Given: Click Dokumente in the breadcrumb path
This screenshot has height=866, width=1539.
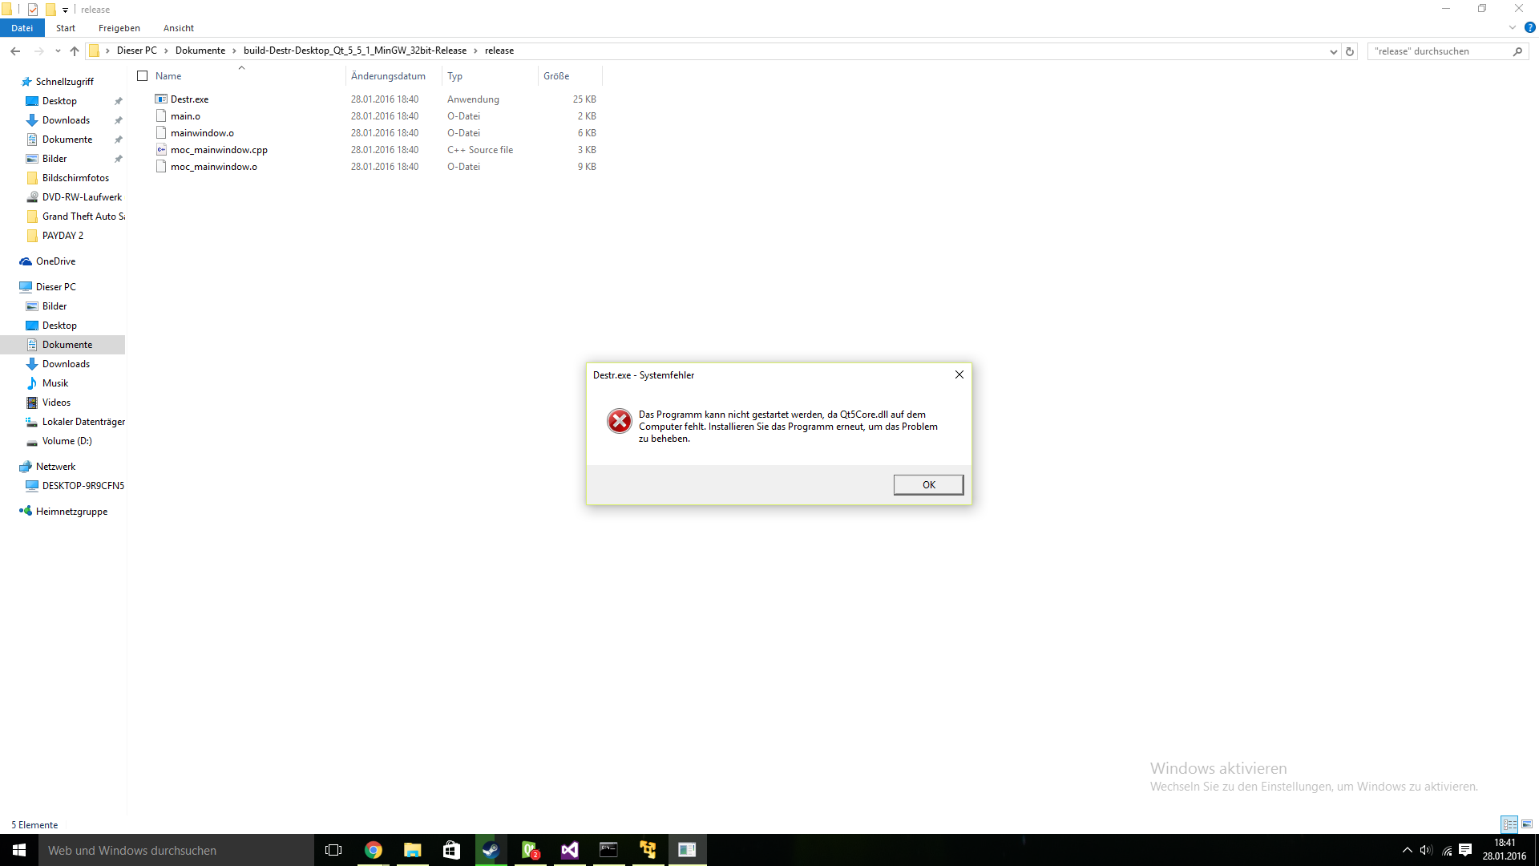Looking at the screenshot, I should coord(200,51).
